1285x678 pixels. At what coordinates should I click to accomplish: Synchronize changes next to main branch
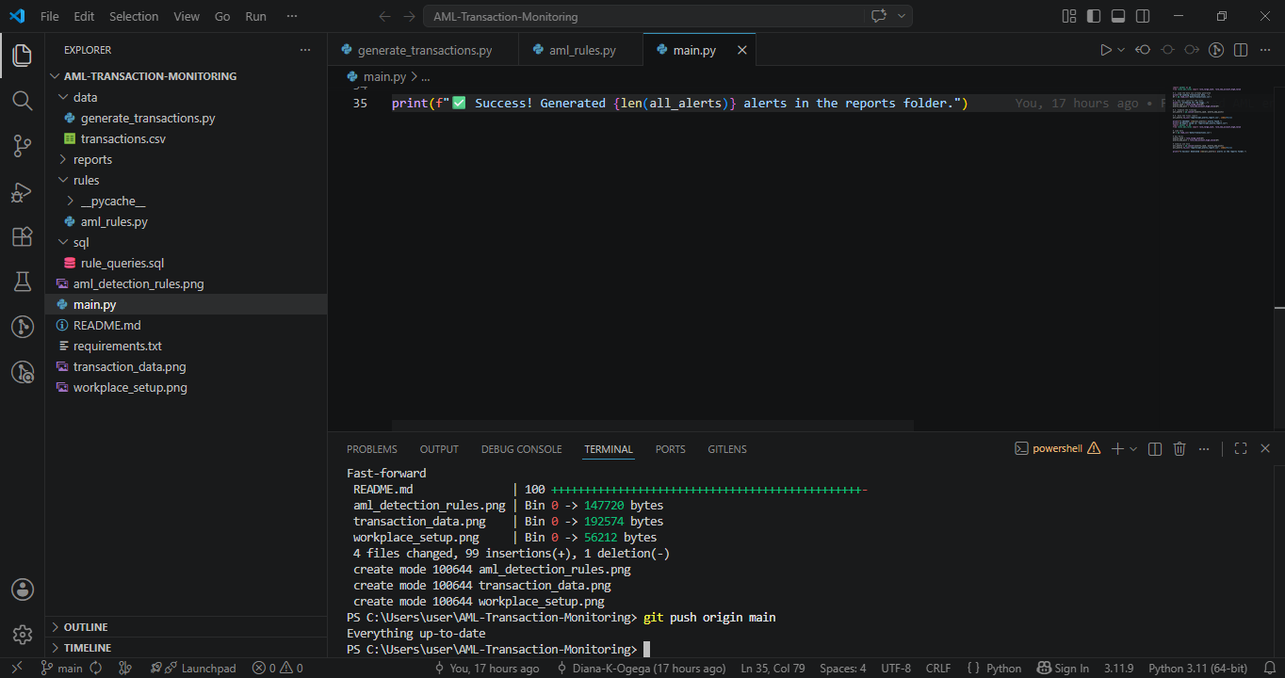point(96,668)
